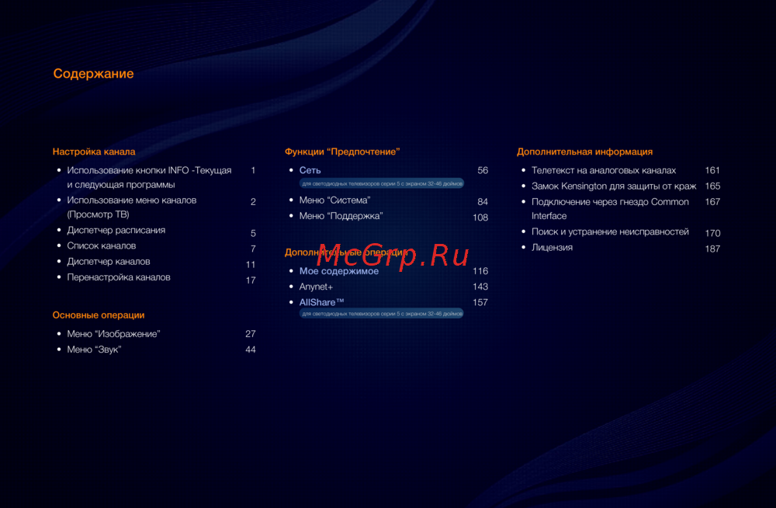Open the Перенастройка каналов entry
This screenshot has width=776, height=508.
pos(119,277)
